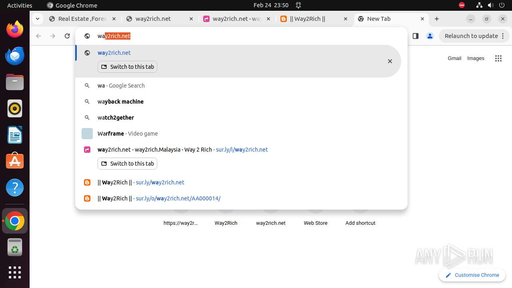
Task: Go forward with the forward arrow
Action: [53, 36]
